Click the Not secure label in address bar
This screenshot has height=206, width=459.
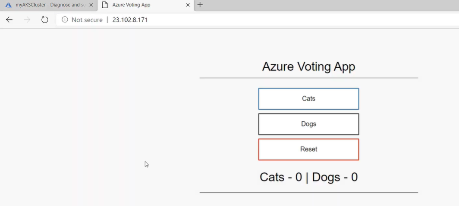coord(87,19)
